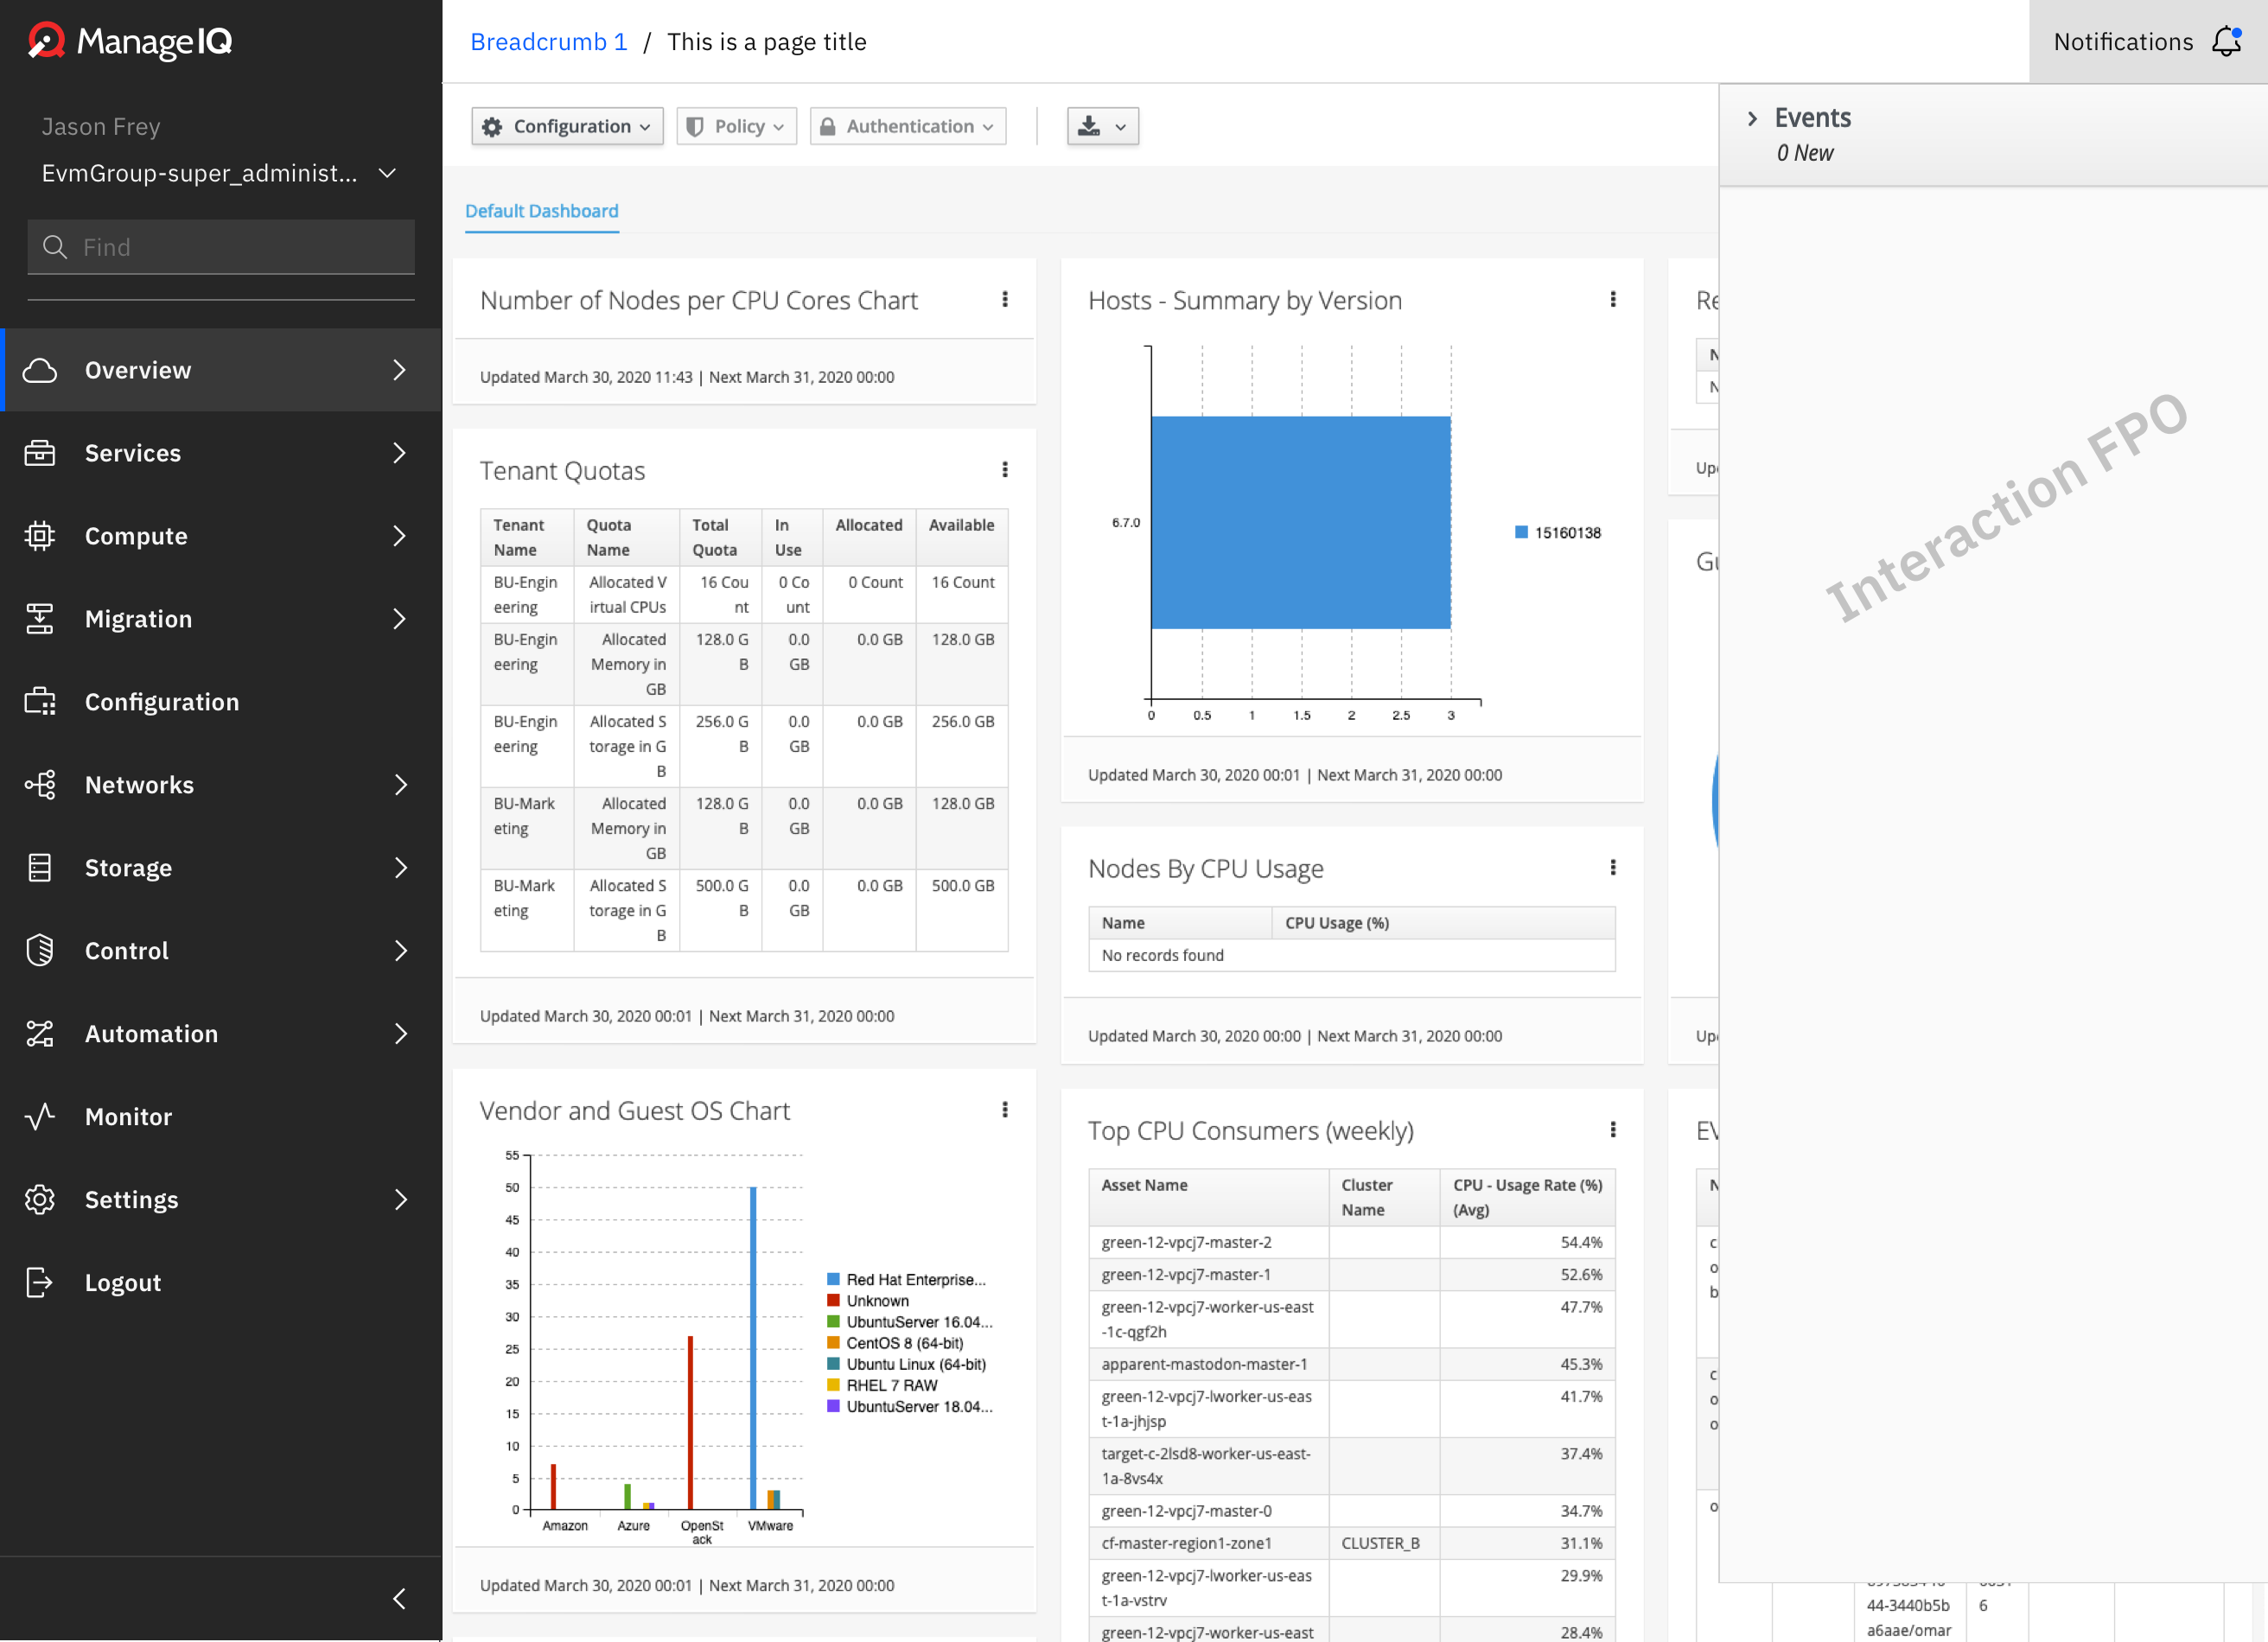Click the Storage icon in sidebar
Viewport: 2268px width, 1642px height.
pos(40,868)
